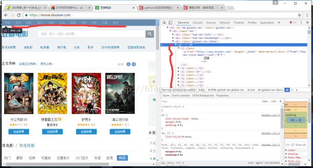Open a new browser tab
Viewport: 313px width, 168px height.
pyautogui.click(x=231, y=8)
